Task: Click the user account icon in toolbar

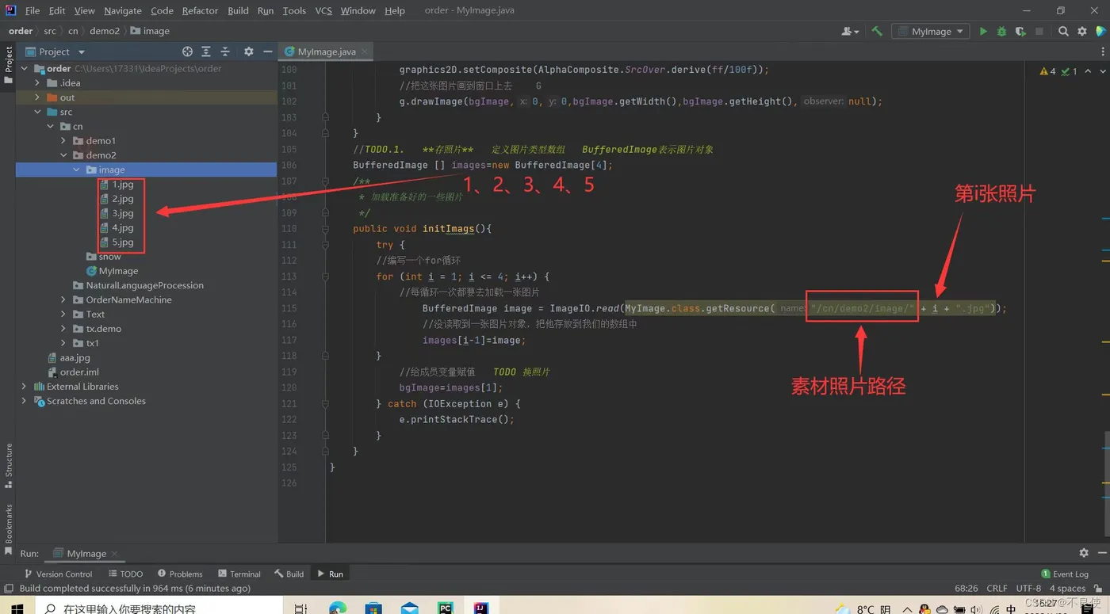Action: (x=849, y=31)
